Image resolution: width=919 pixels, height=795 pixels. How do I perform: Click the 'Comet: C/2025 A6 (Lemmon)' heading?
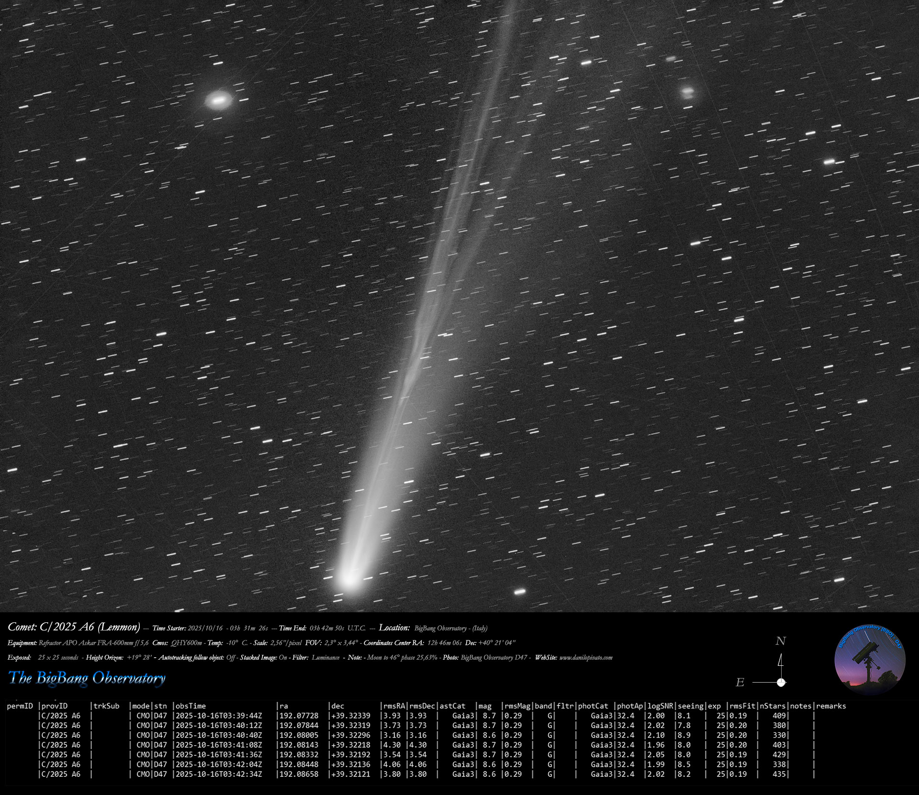pyautogui.click(x=74, y=627)
